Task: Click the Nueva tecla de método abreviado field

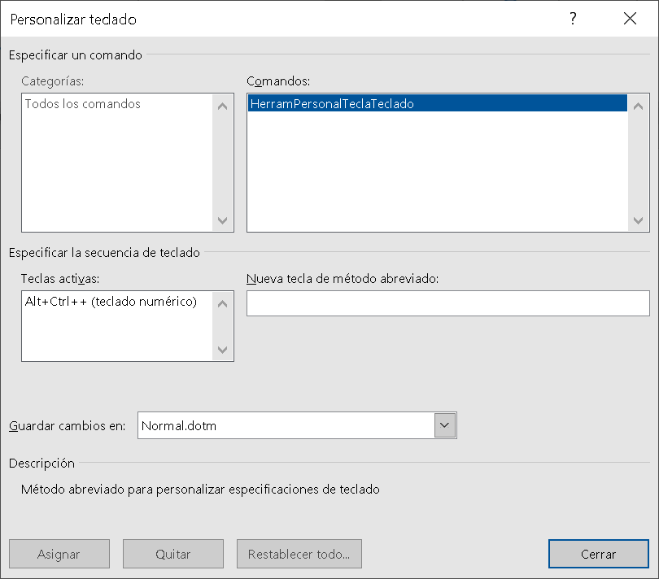Action: pos(448,303)
